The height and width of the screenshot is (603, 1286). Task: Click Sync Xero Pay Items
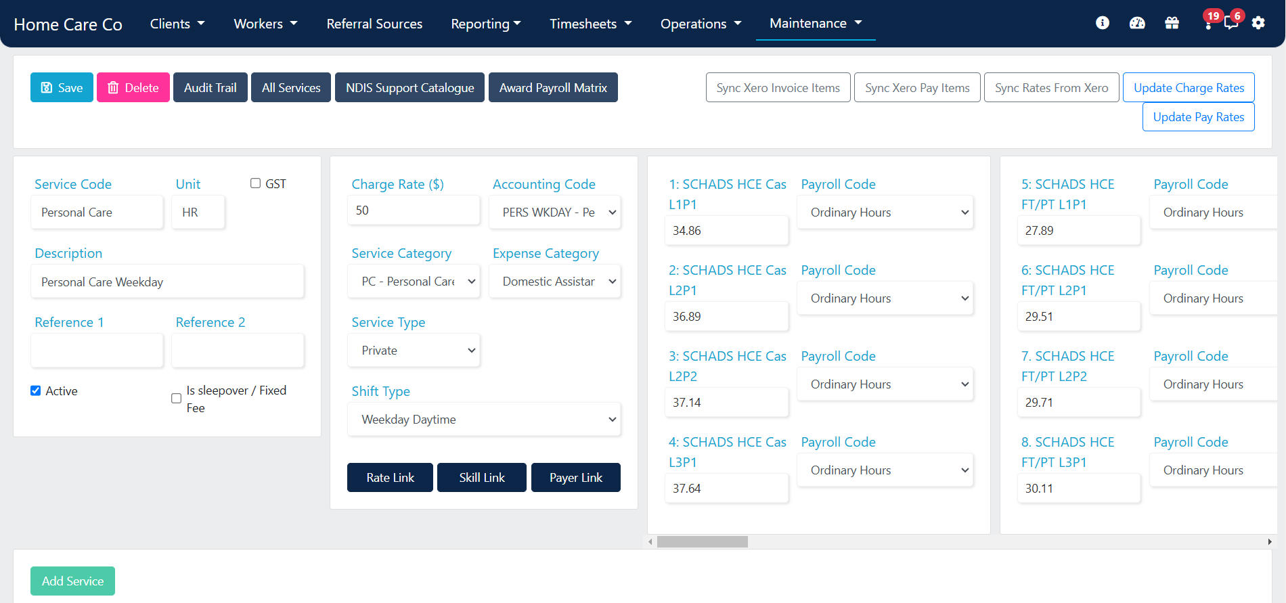coord(917,87)
